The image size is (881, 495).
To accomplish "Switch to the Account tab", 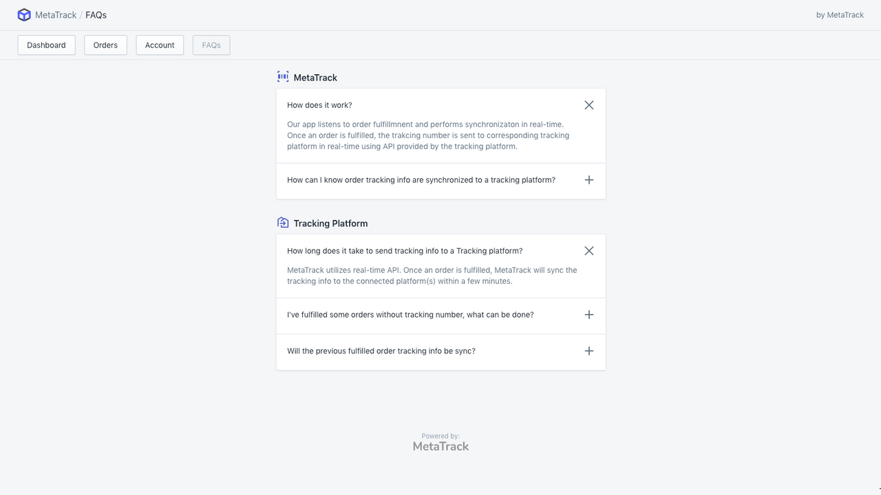I will pyautogui.click(x=160, y=45).
